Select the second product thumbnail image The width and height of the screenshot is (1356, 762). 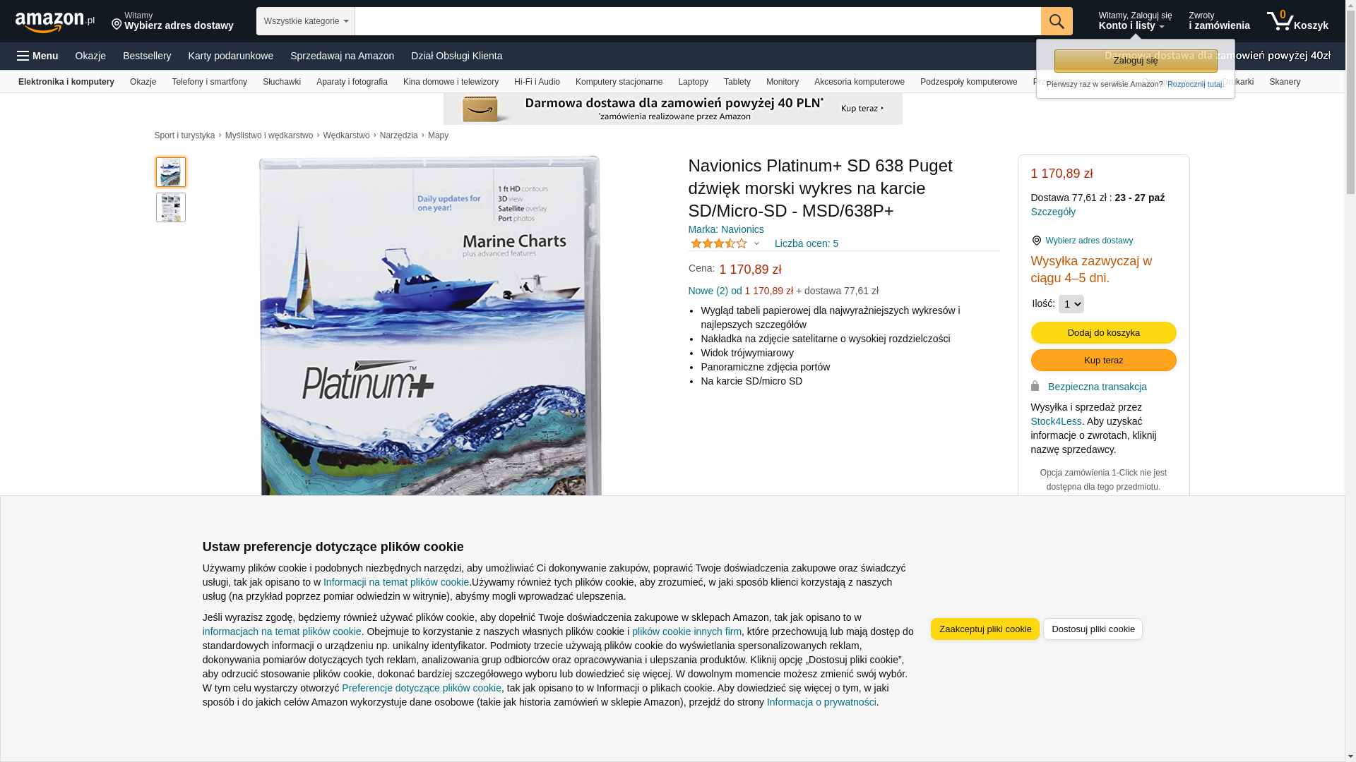pos(171,207)
